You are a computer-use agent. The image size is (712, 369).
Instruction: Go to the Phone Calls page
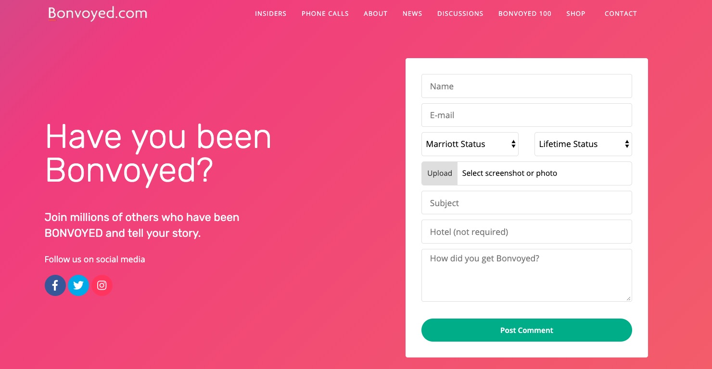point(325,13)
